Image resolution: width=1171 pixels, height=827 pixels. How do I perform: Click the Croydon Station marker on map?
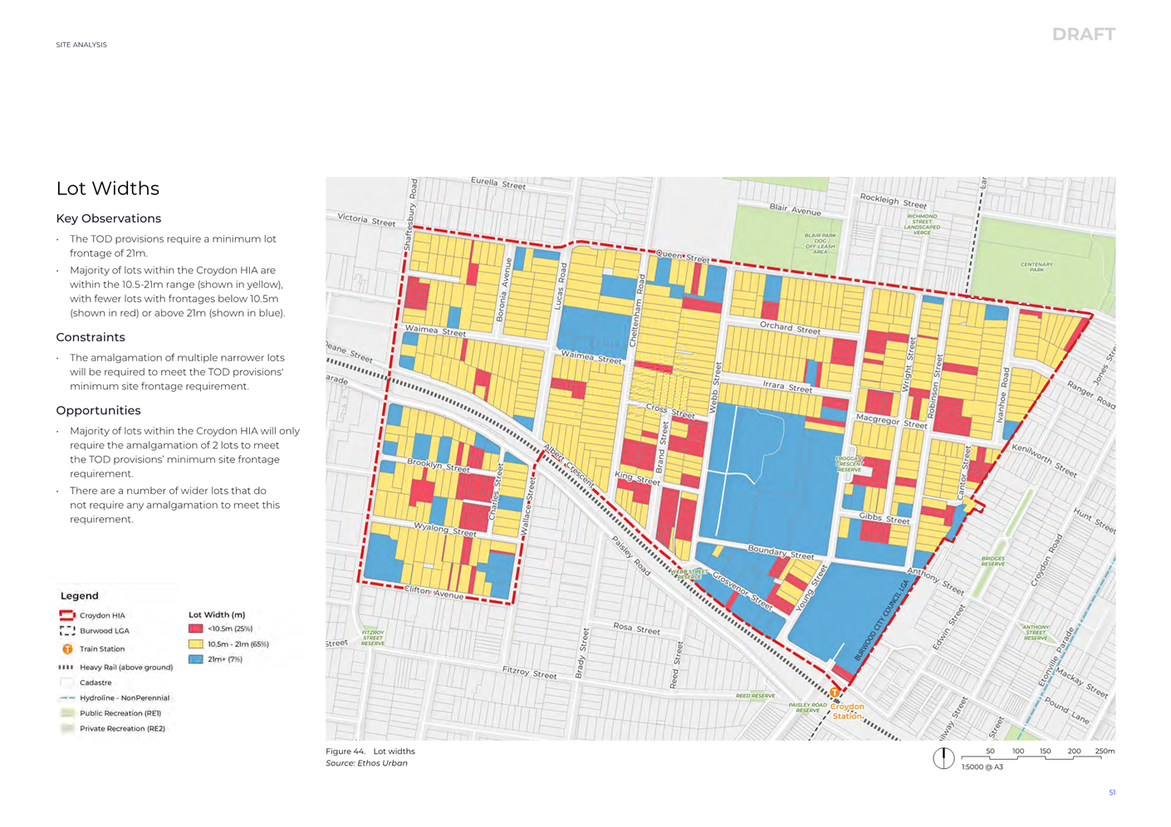click(835, 692)
